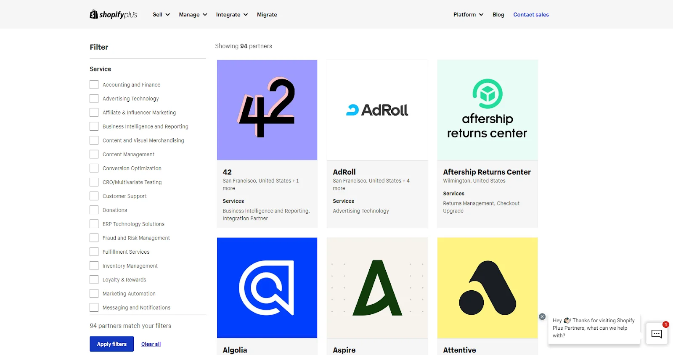Click the Apply filters button

(111, 344)
